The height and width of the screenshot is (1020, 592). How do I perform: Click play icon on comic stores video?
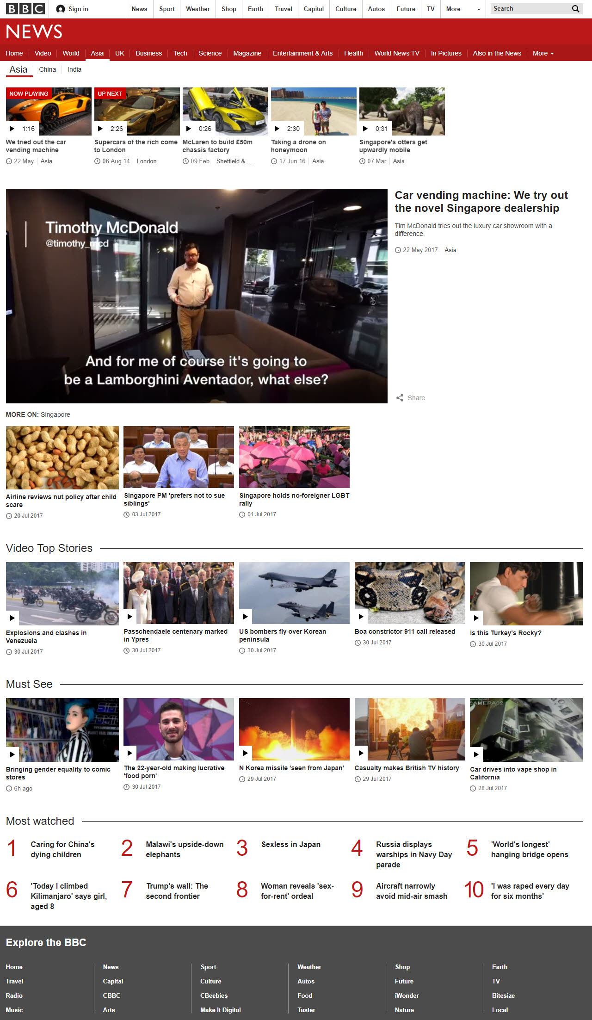click(x=12, y=754)
